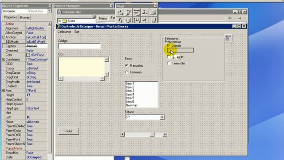Screen dimensions: 284x160
Task: Click Align vertical centers icon in Align palette
Action: (x=128, y=20)
